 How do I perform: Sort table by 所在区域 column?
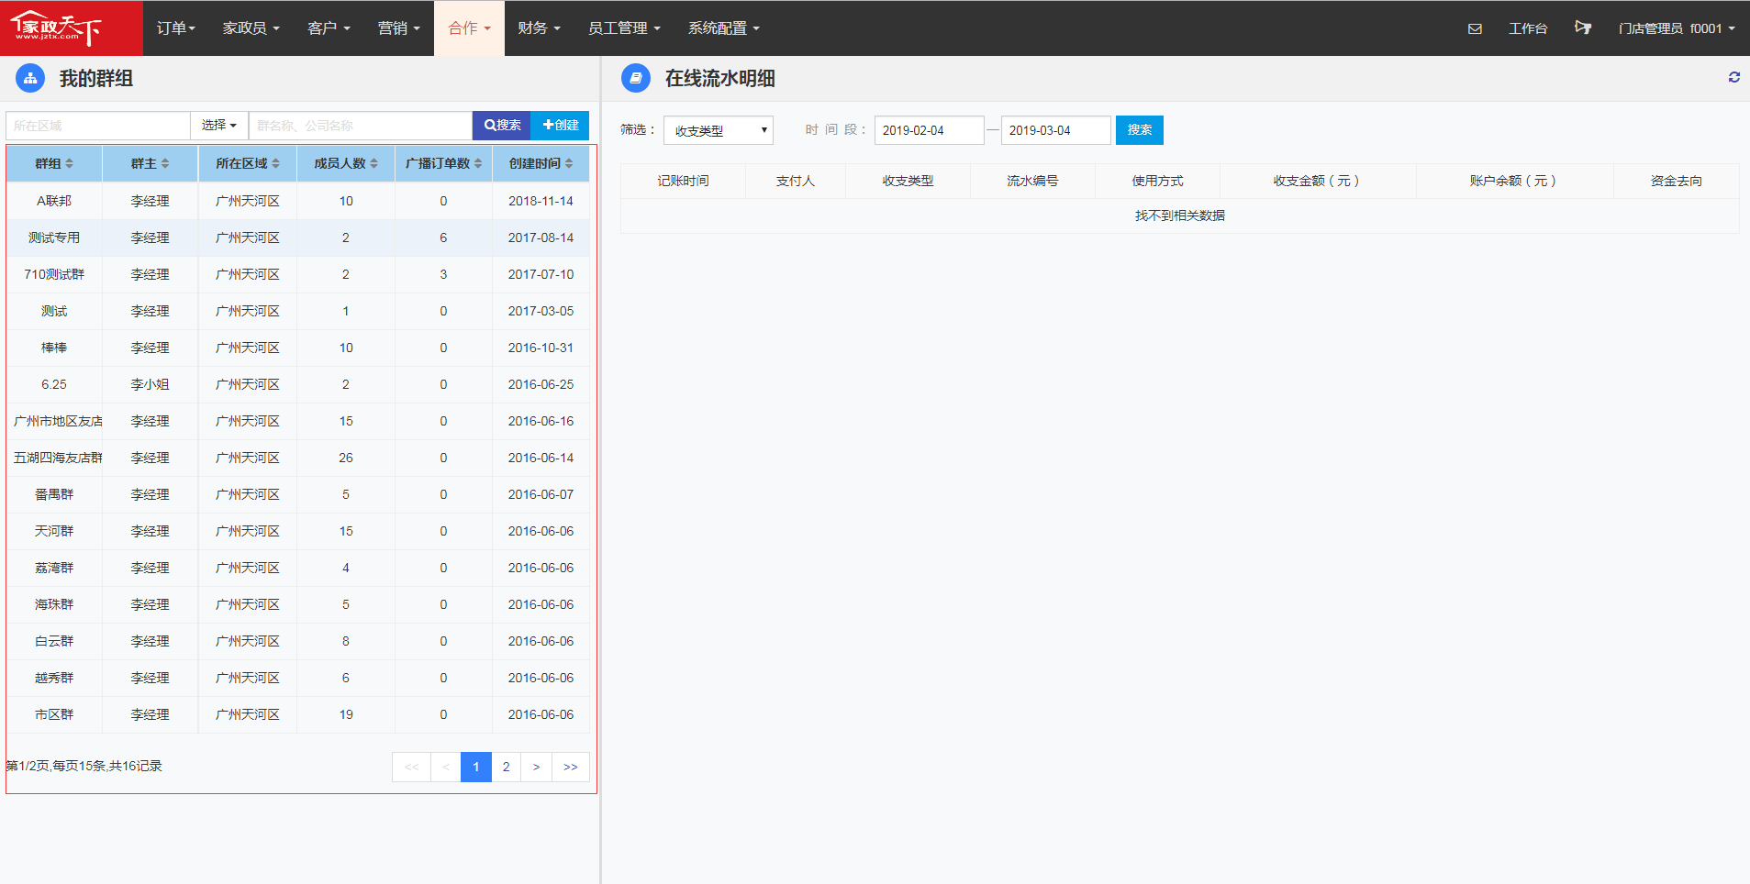pos(248,163)
